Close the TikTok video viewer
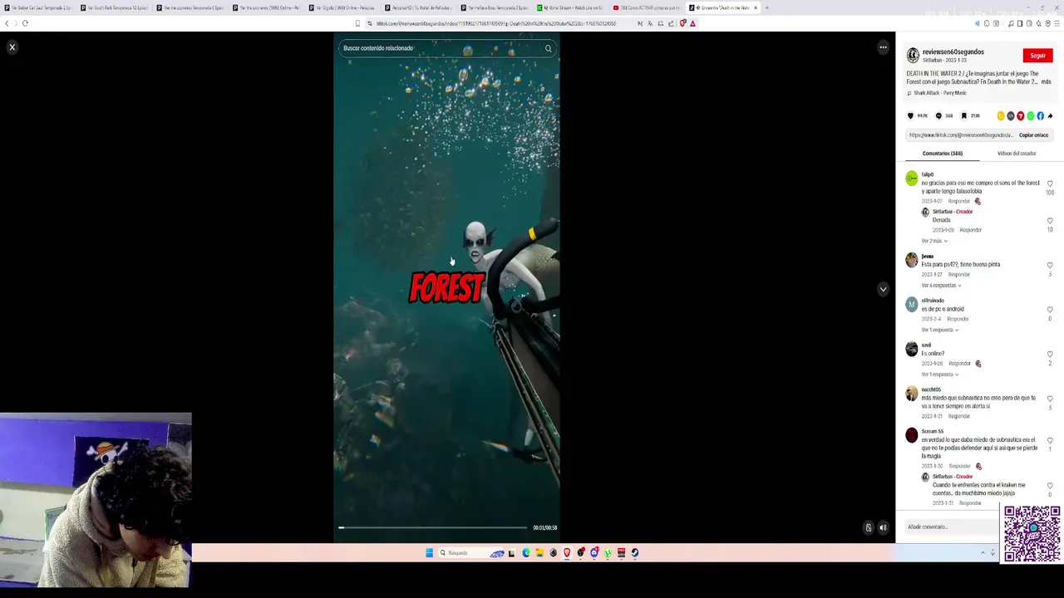1064x598 pixels. point(12,47)
